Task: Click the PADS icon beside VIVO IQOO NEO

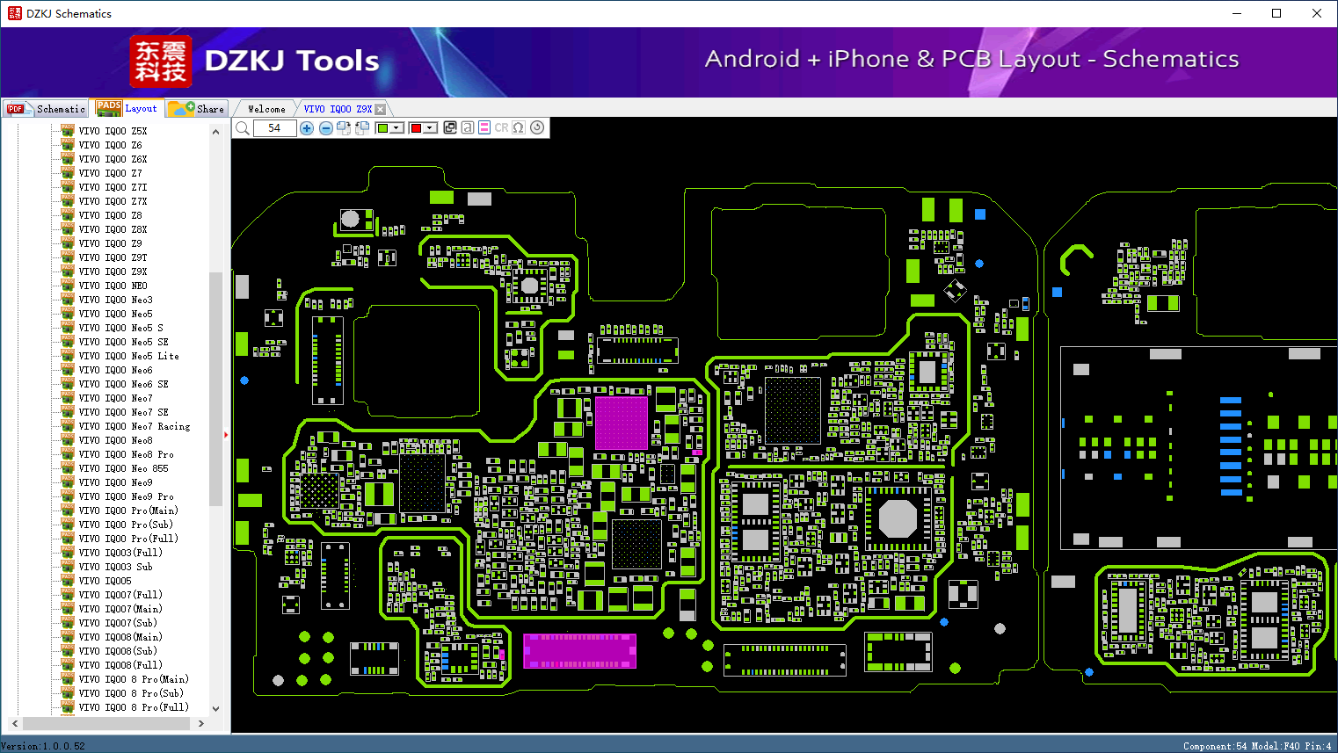Action: point(68,286)
